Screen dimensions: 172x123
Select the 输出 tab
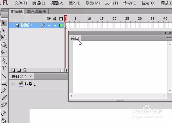click(x=75, y=38)
